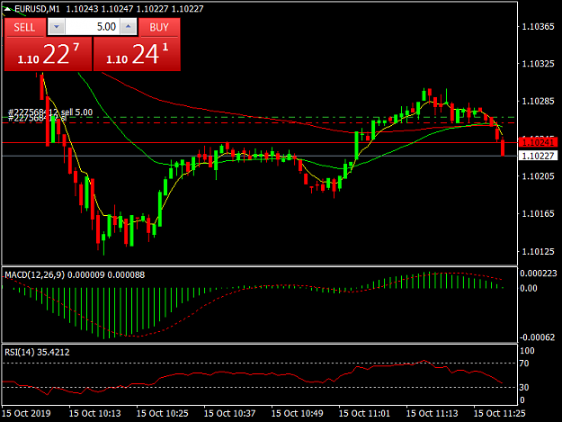This screenshot has height=422, width=562.
Task: Decrease lot volume with the down arrow
Action: coord(57,27)
